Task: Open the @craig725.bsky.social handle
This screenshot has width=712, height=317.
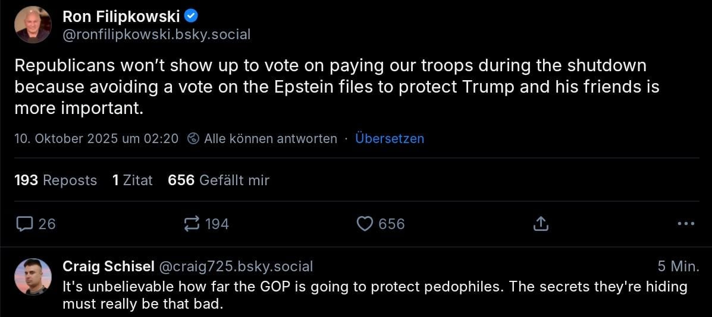Action: coord(234,267)
